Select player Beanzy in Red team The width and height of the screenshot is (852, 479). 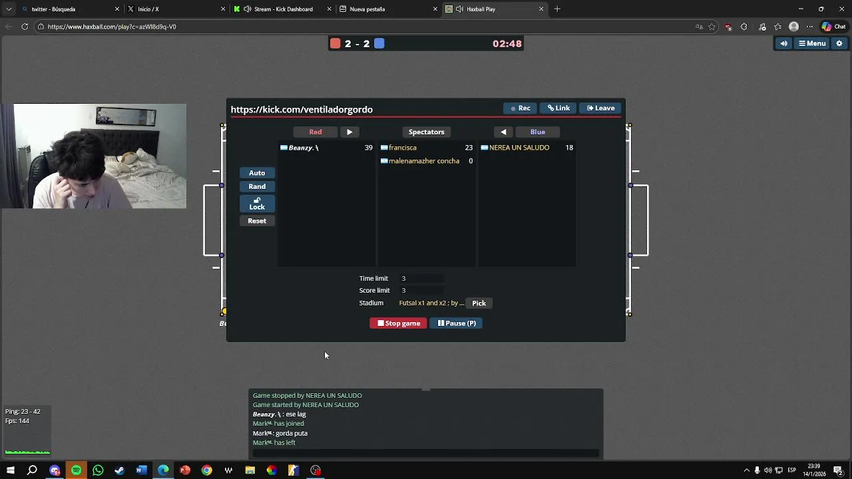click(x=327, y=148)
